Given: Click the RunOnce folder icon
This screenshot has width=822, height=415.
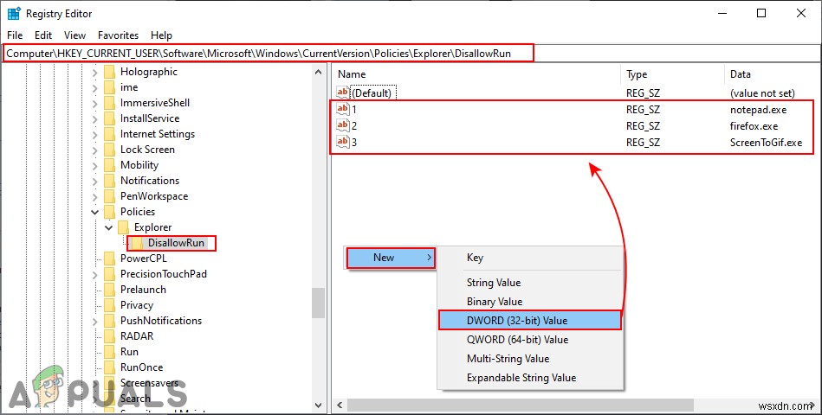Looking at the screenshot, I should [x=109, y=367].
